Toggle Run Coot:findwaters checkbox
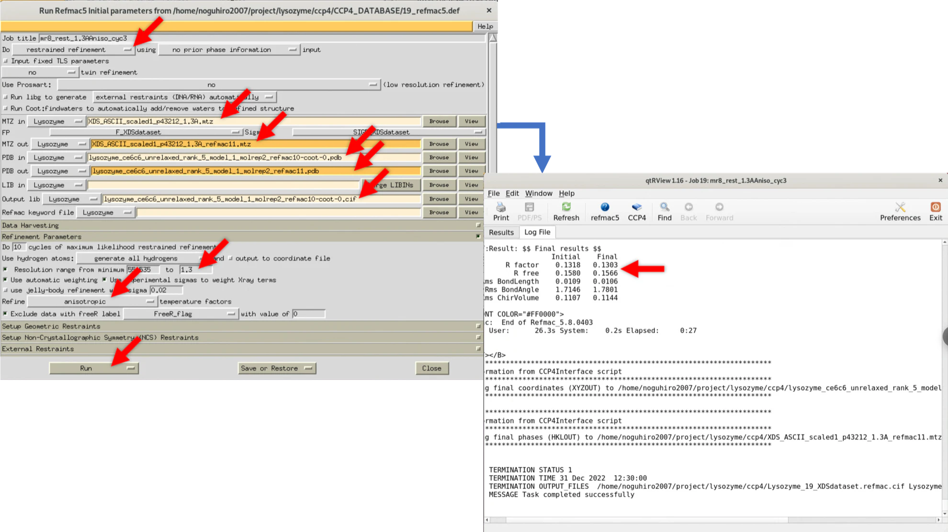948x532 pixels. (5, 108)
